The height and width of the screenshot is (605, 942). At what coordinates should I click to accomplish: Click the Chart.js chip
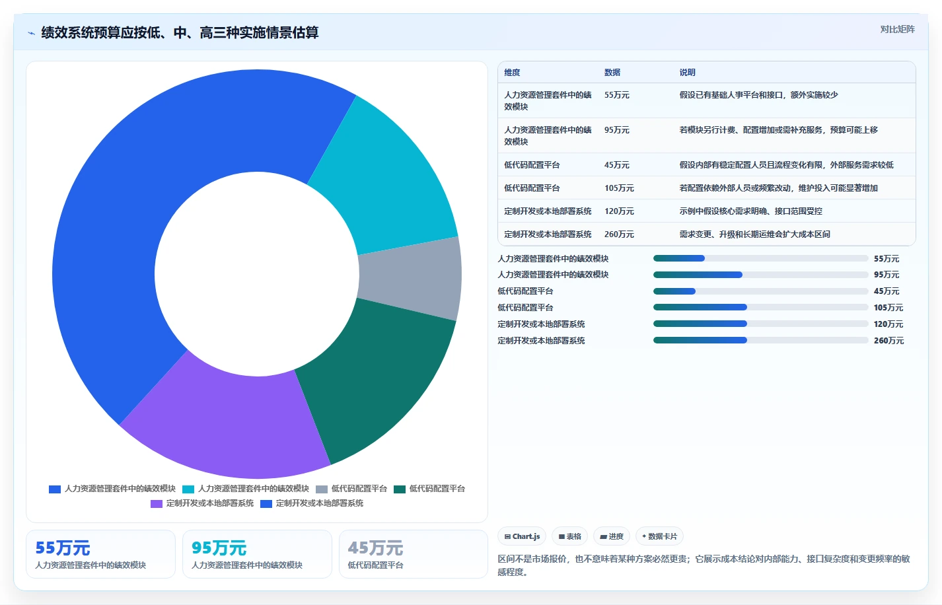tap(522, 536)
